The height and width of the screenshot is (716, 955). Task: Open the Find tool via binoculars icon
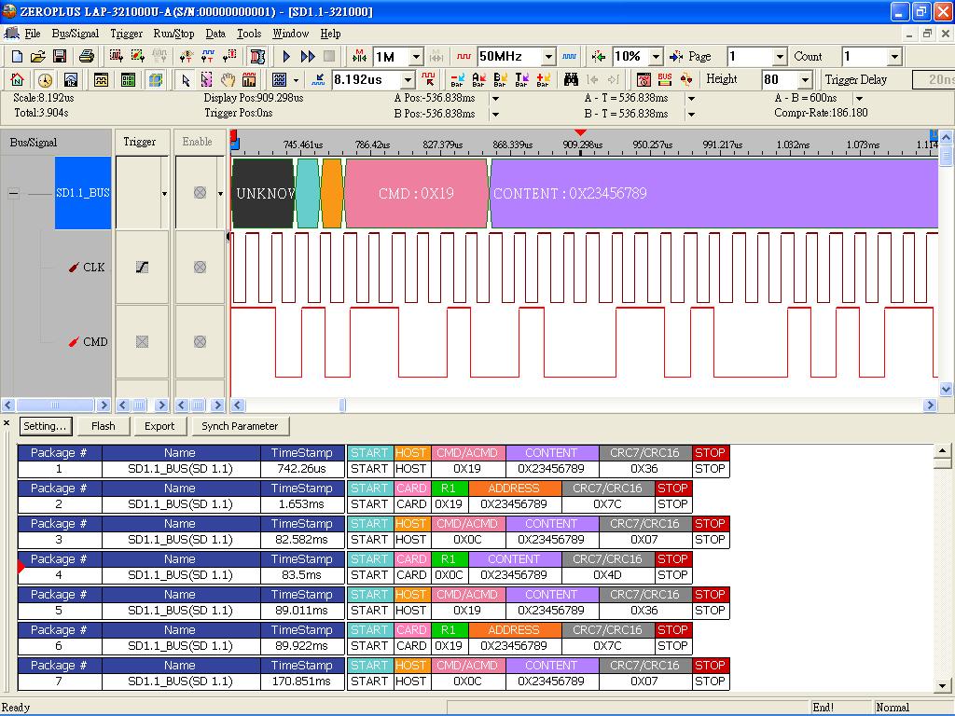coord(572,79)
